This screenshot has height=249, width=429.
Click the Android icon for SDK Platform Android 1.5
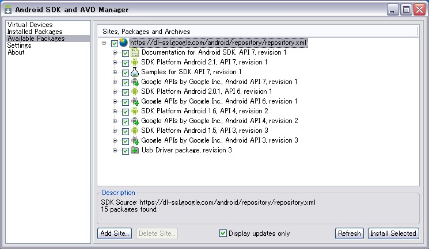tap(135, 131)
